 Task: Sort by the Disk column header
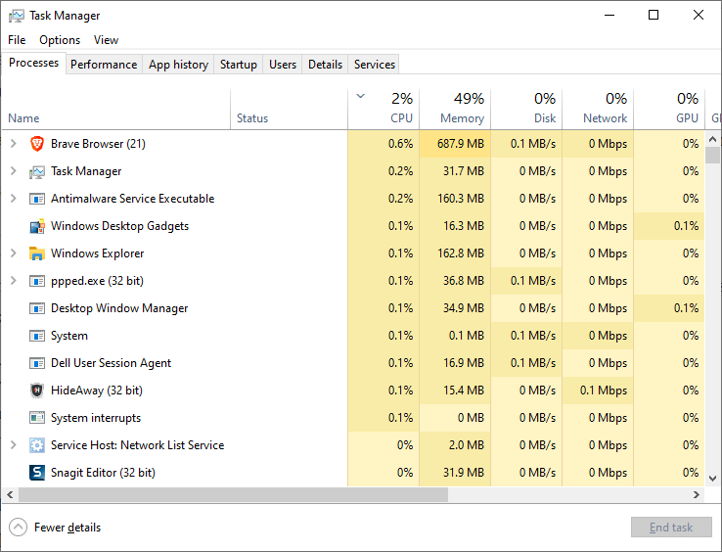pos(526,110)
